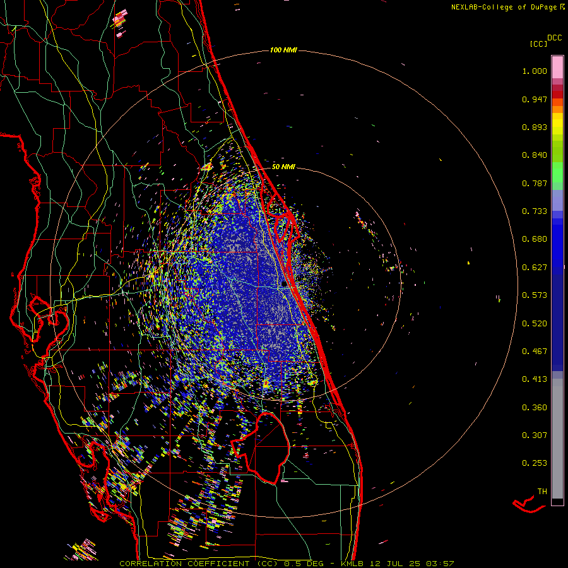Click the 0.733 legend value

(x=535, y=211)
